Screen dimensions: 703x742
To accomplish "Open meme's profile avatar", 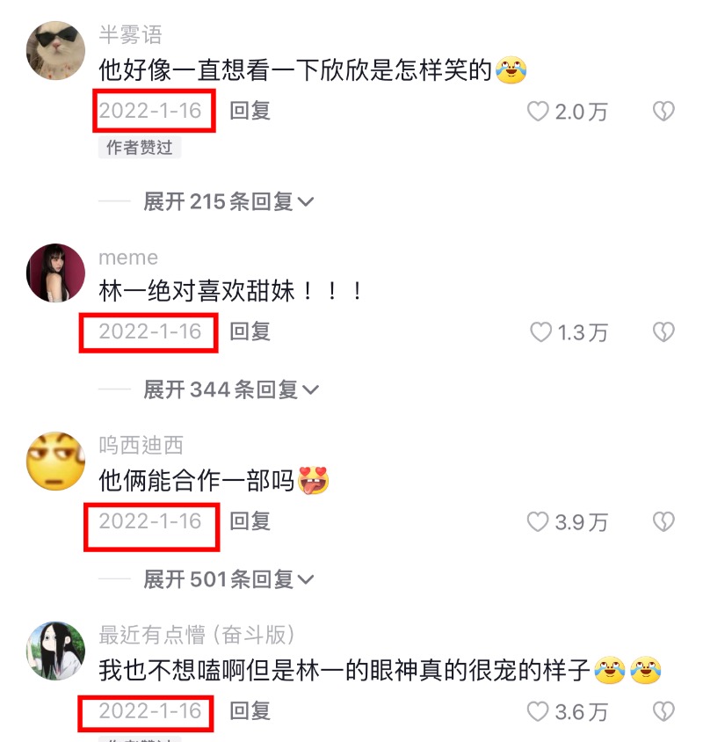I will 56,273.
